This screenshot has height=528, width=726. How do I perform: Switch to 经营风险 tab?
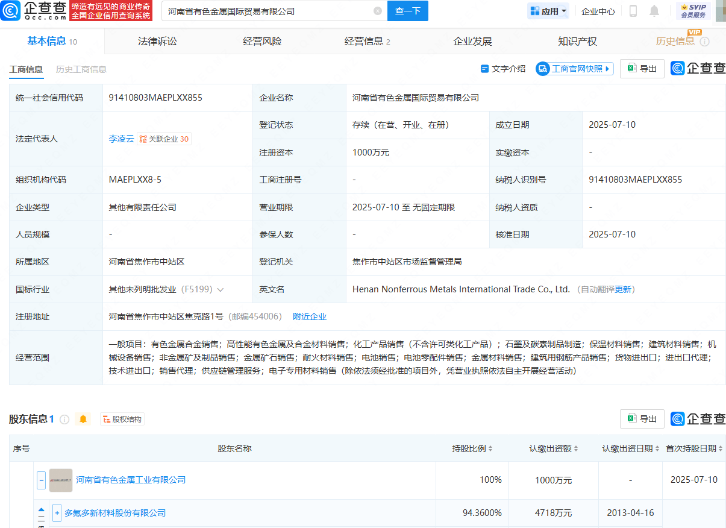coord(262,41)
